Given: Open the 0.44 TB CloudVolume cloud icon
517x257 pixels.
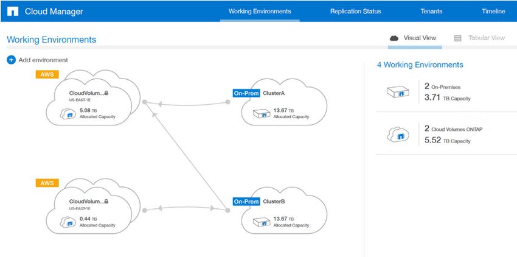Looking at the screenshot, I should (68, 222).
